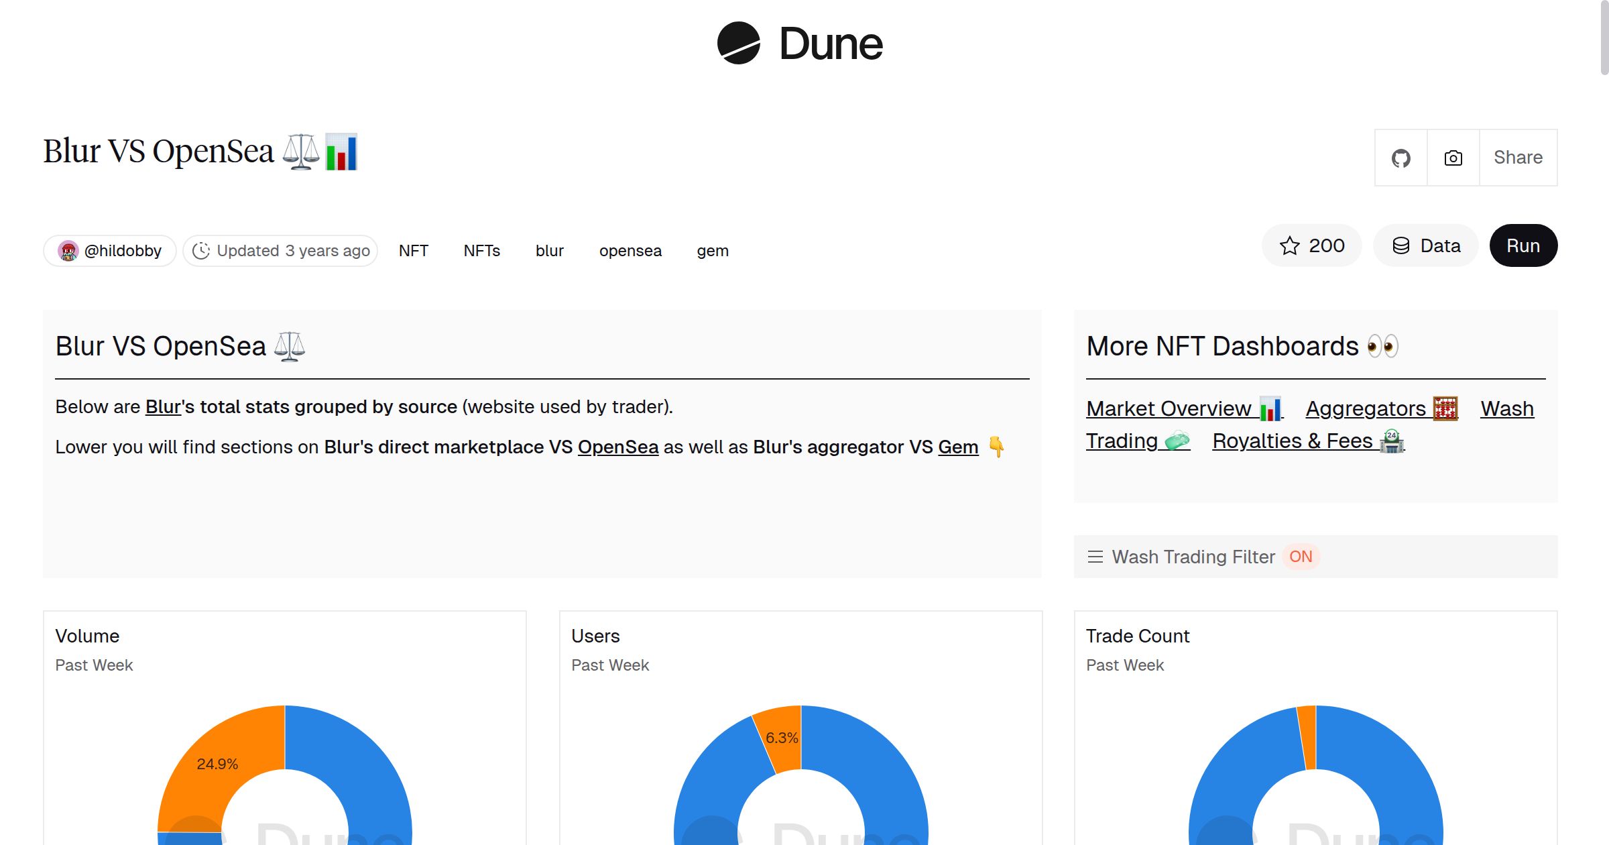Toggle the favorite star counter showing 200
Screen dimensions: 1609x845
(1311, 245)
